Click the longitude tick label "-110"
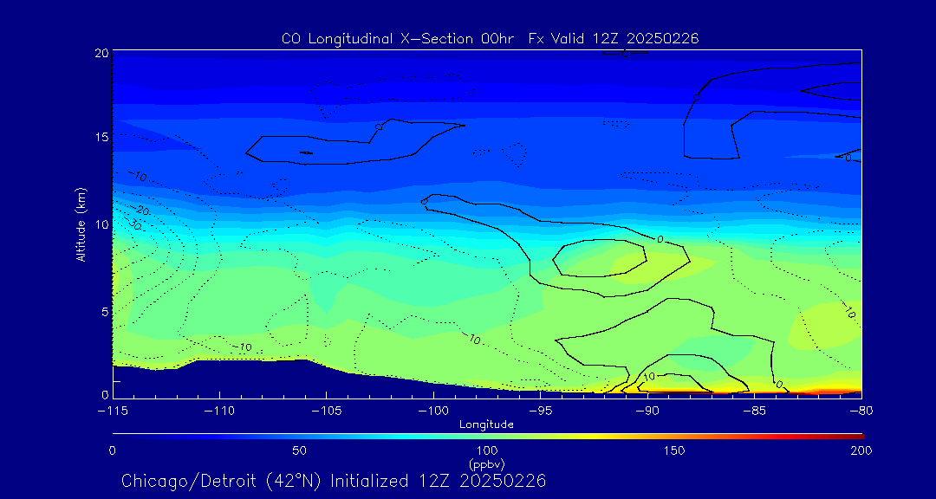 coord(219,412)
